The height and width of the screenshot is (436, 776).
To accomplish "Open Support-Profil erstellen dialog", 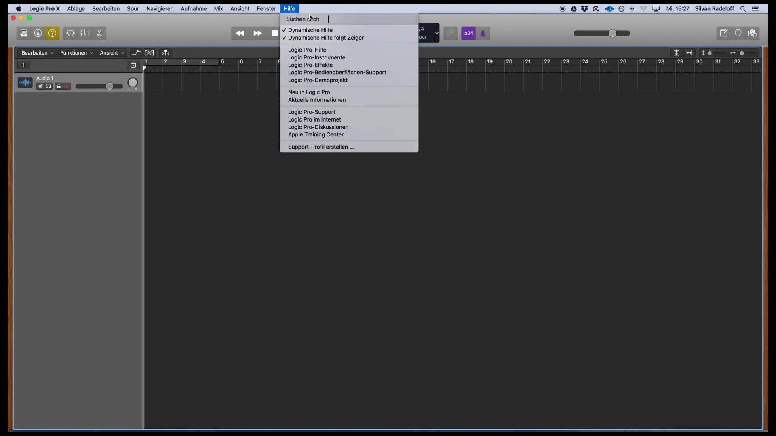I will [x=321, y=147].
